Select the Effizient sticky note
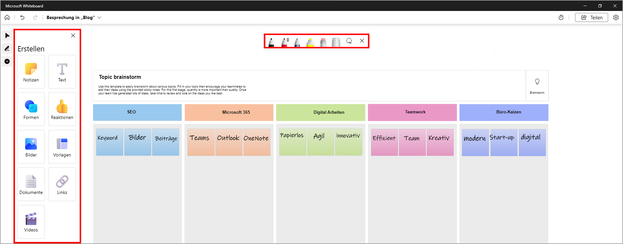The width and height of the screenshot is (623, 244). tap(385, 142)
